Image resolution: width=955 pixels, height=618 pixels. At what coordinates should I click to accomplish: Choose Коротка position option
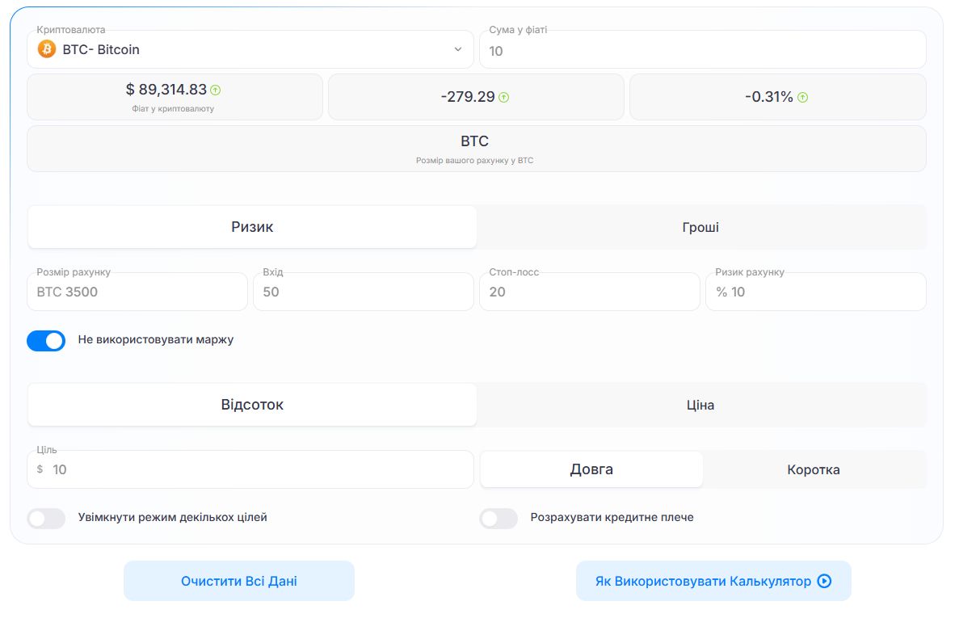click(x=814, y=469)
